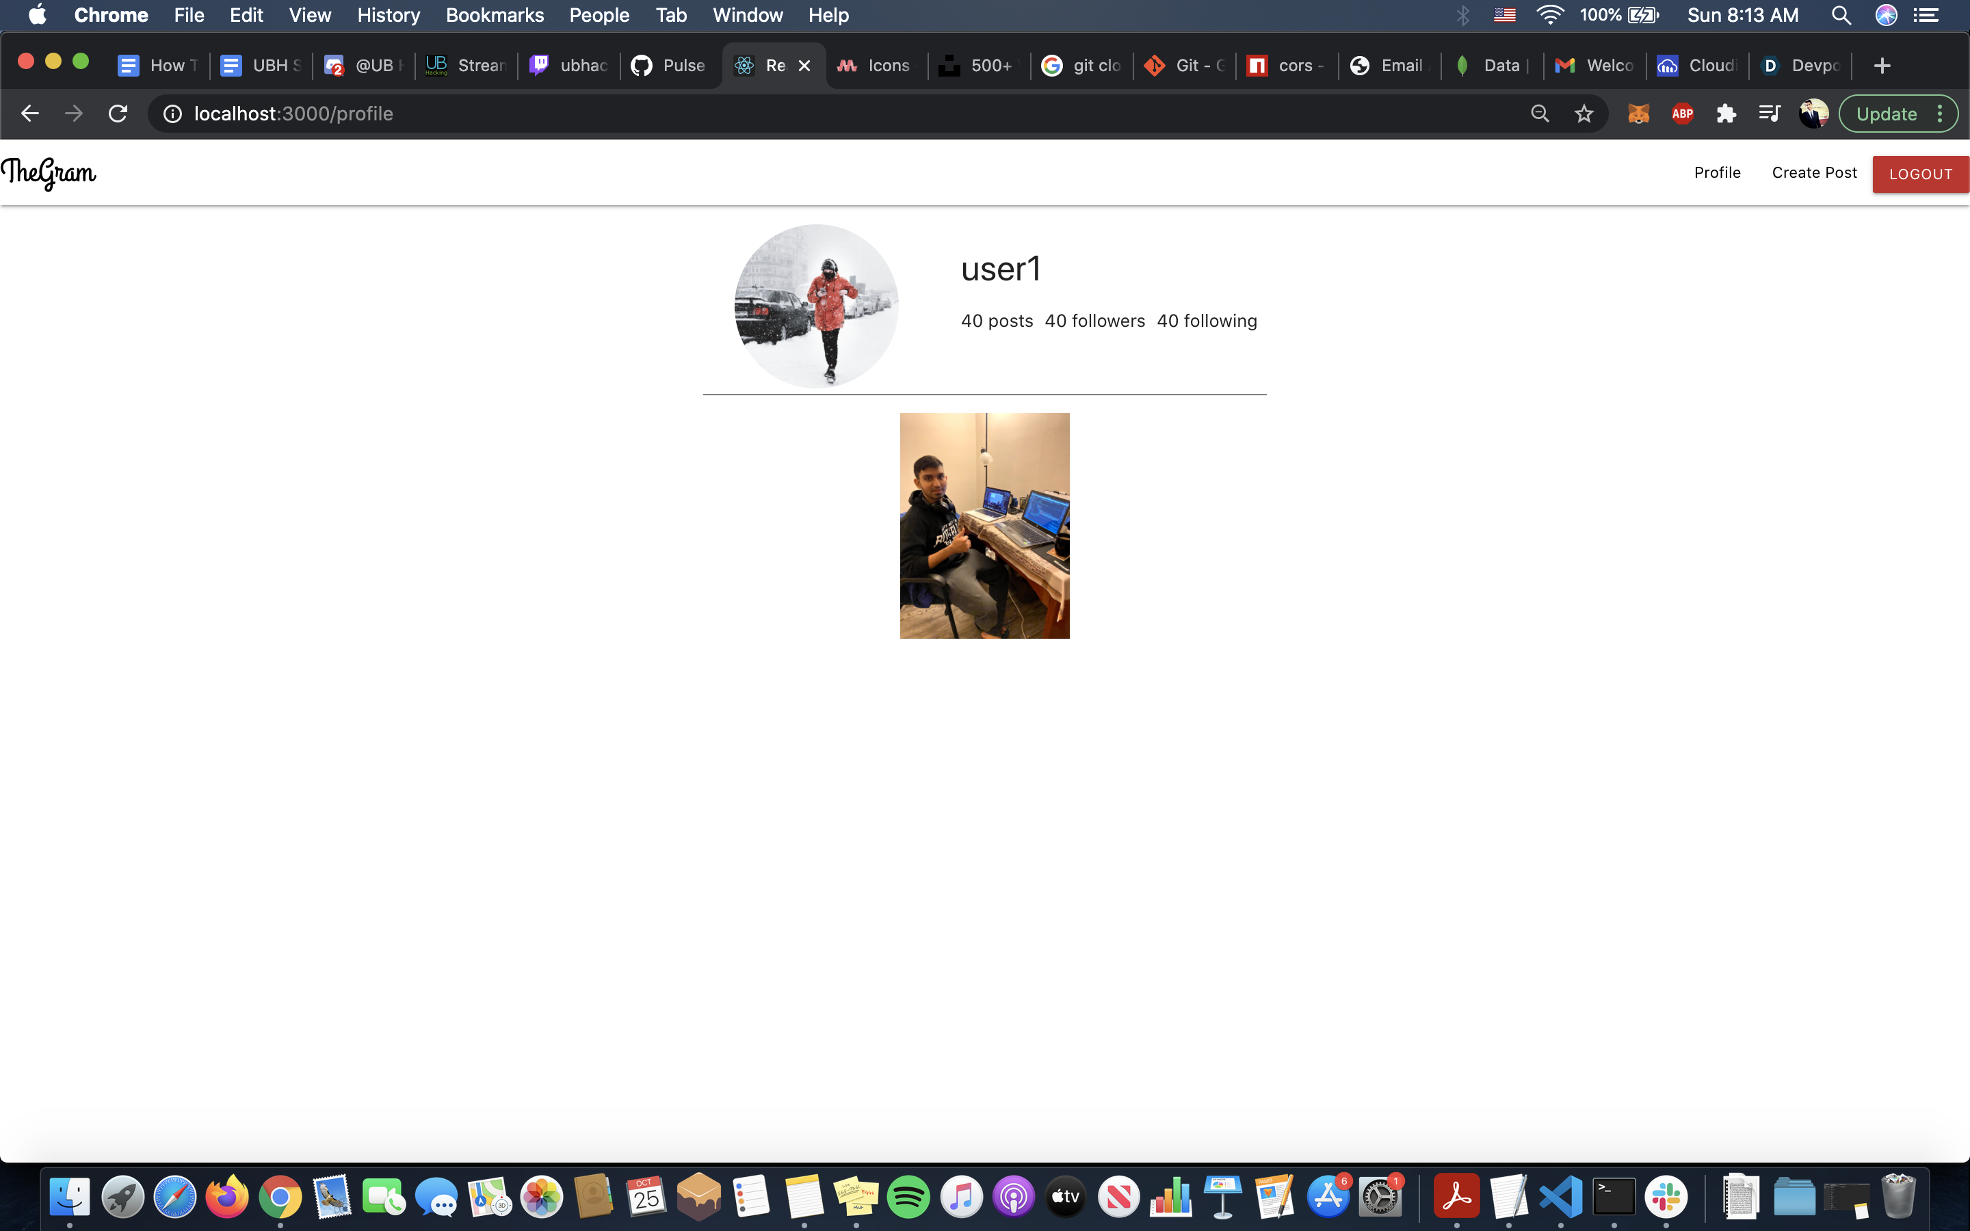Open the History menu
The image size is (1970, 1231).
pos(389,14)
